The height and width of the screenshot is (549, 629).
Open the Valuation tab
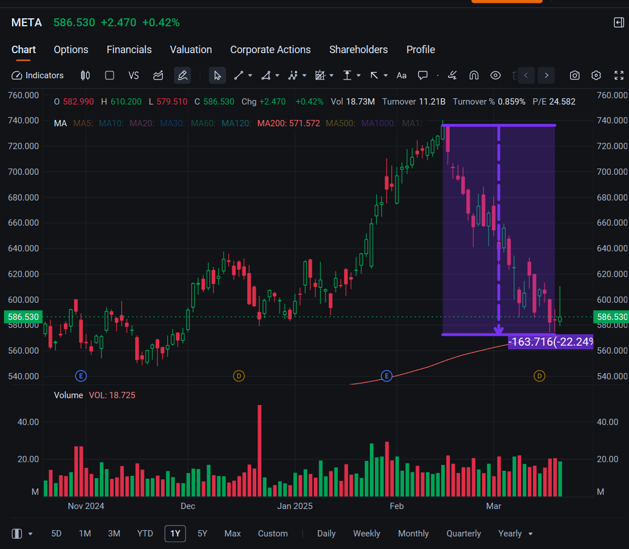click(191, 50)
